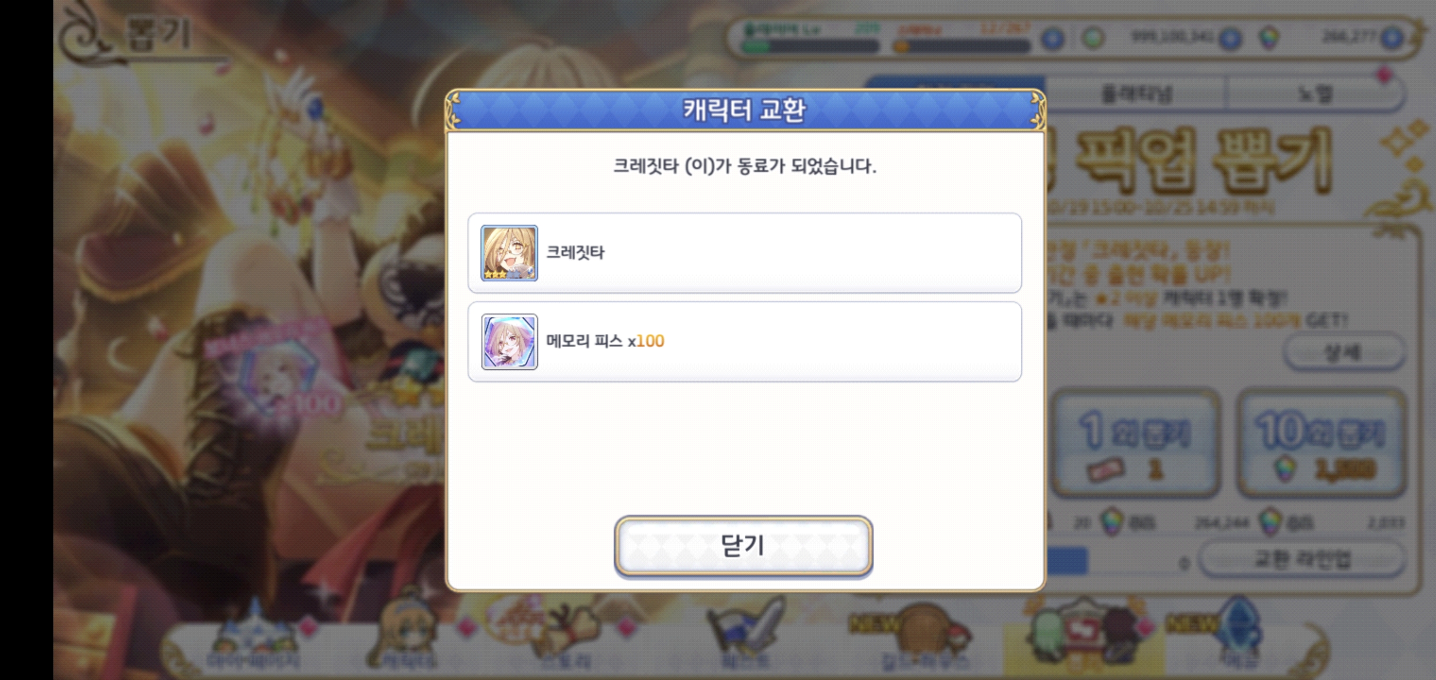Close the dialog with the 닫기 button
The width and height of the screenshot is (1436, 680).
point(743,546)
